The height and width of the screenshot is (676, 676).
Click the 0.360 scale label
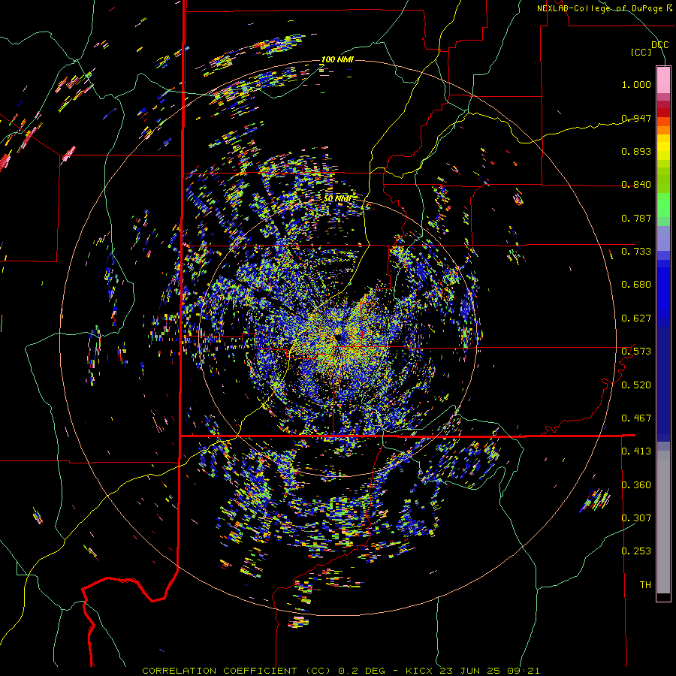[636, 484]
